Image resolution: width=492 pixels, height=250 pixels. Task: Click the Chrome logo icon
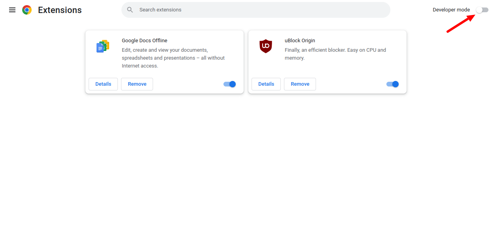(x=27, y=10)
